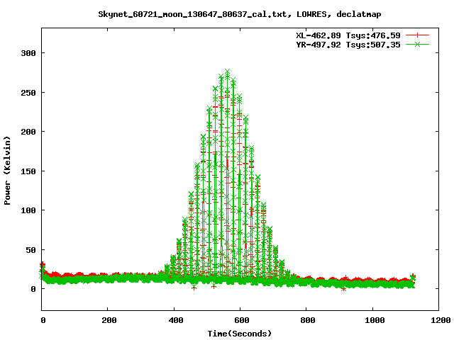Click the 250 y-axis tick label
This screenshot has height=340, width=454.
[x=28, y=93]
